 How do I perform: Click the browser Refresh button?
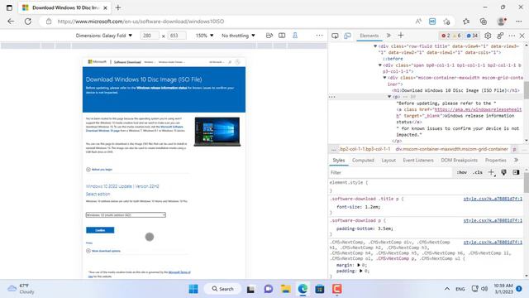(28, 22)
